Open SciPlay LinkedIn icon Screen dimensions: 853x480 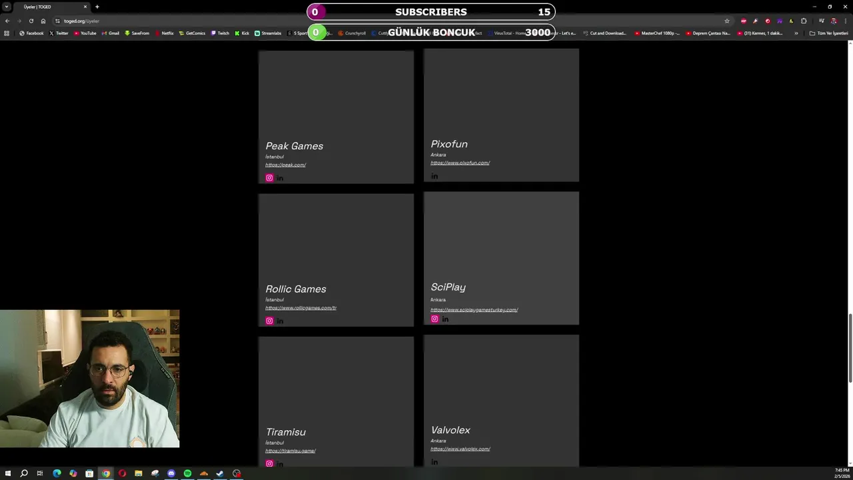point(445,319)
